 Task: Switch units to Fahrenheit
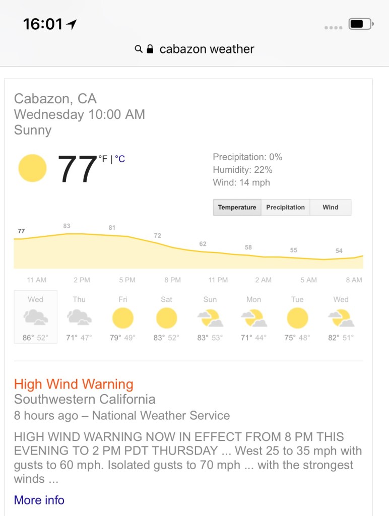coord(103,159)
